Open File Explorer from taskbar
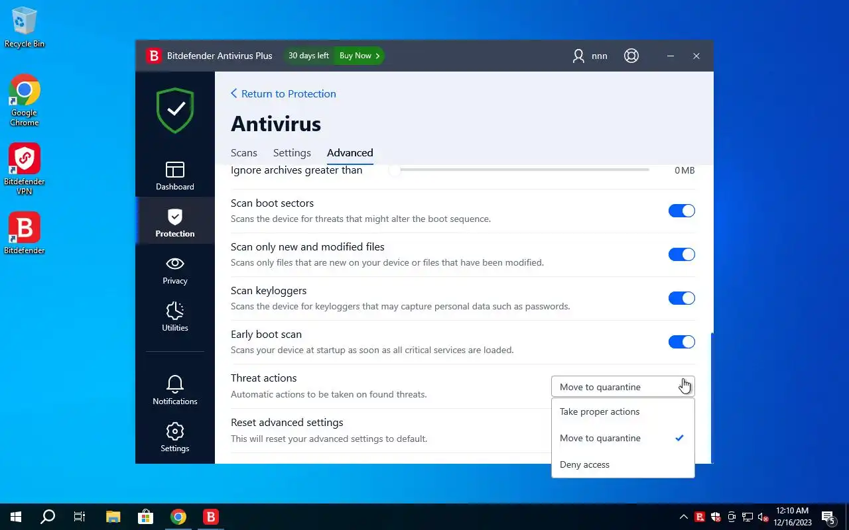The width and height of the screenshot is (849, 530). (x=113, y=517)
